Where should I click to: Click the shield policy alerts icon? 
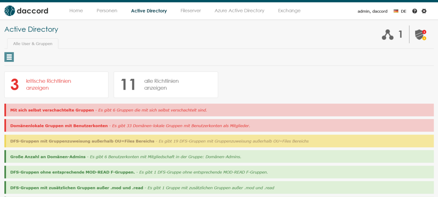click(x=419, y=35)
